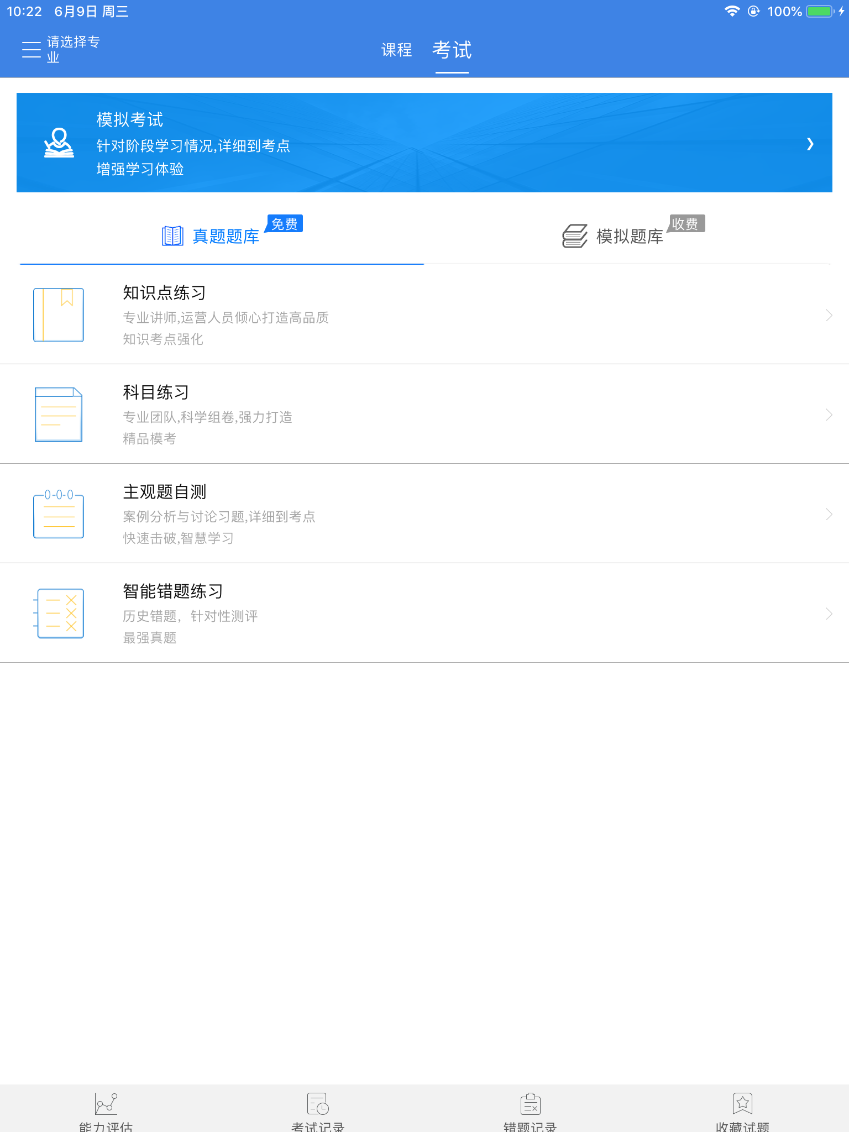Open 收藏试题 star bookmark icon
The image size is (849, 1132).
tap(742, 1103)
